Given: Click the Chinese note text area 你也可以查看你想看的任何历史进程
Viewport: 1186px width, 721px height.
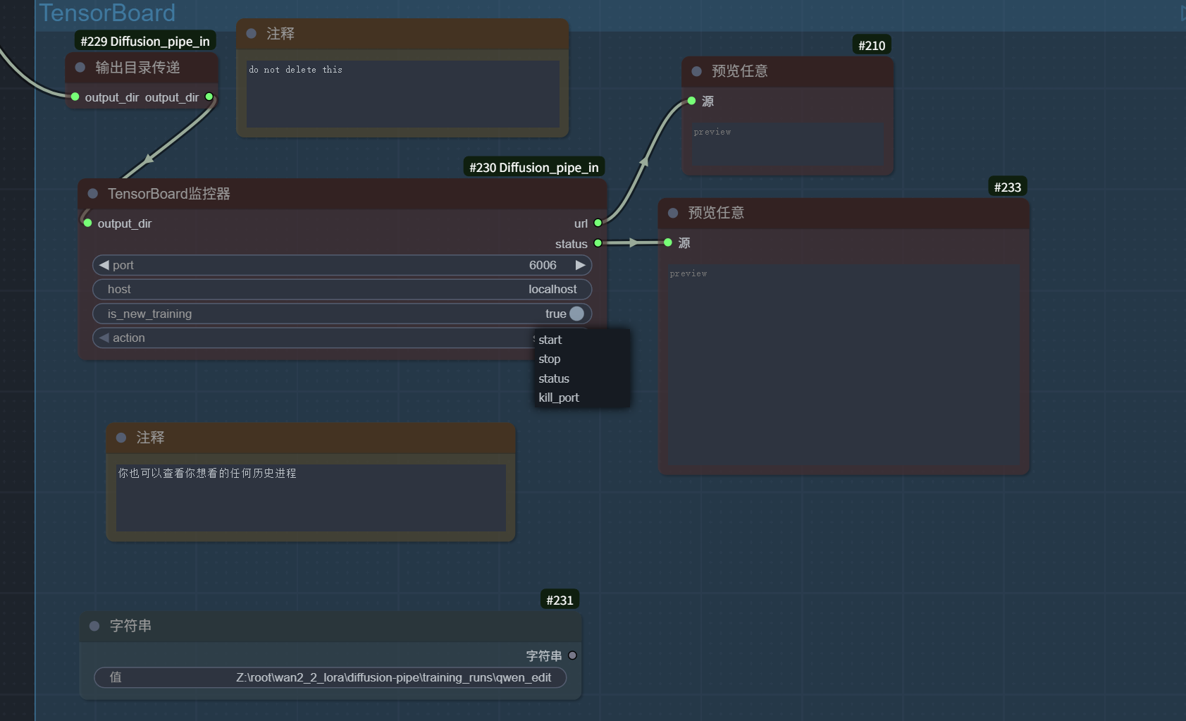Looking at the screenshot, I should (x=311, y=498).
